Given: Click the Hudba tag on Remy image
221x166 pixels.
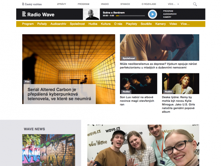Looking at the screenshot, I should [x=168, y=91].
